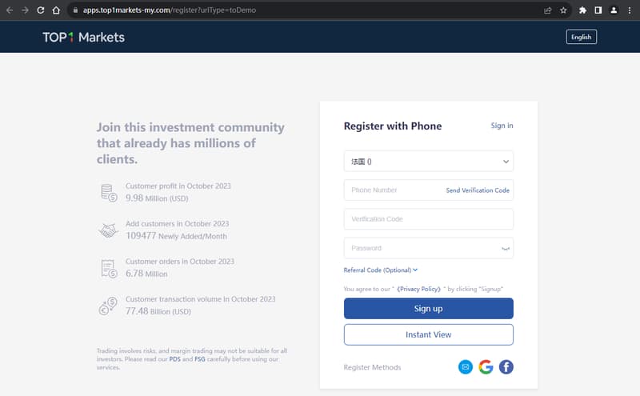Viewport: 640px width, 396px height.
Task: Bookmark this page with star icon
Action: click(x=563, y=10)
